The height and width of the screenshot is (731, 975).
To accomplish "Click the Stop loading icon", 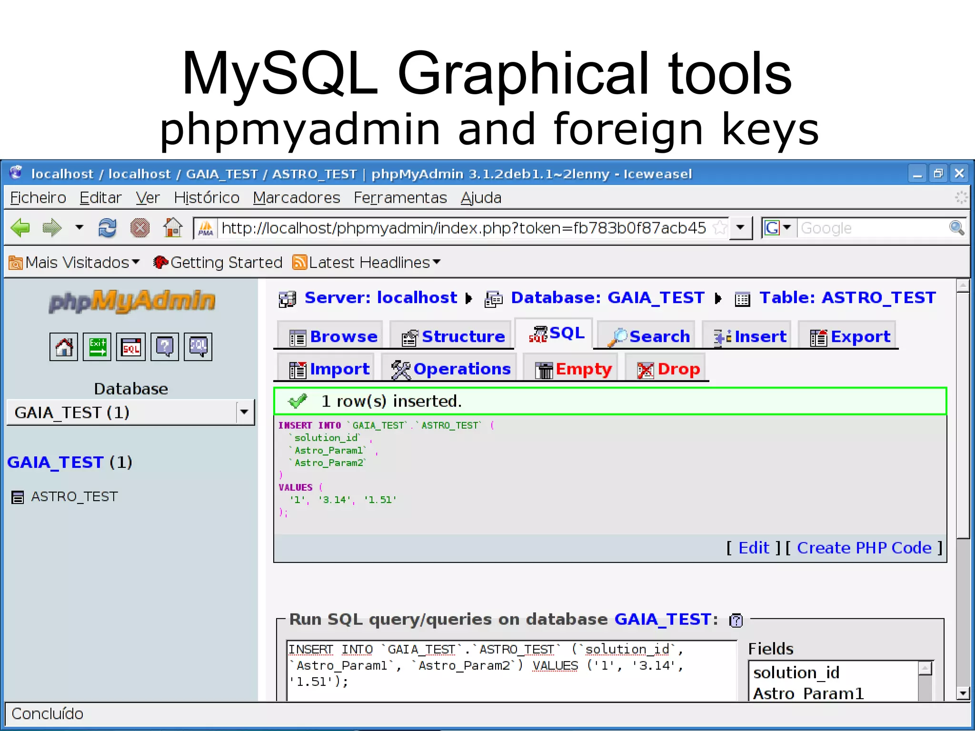I will pos(140,228).
